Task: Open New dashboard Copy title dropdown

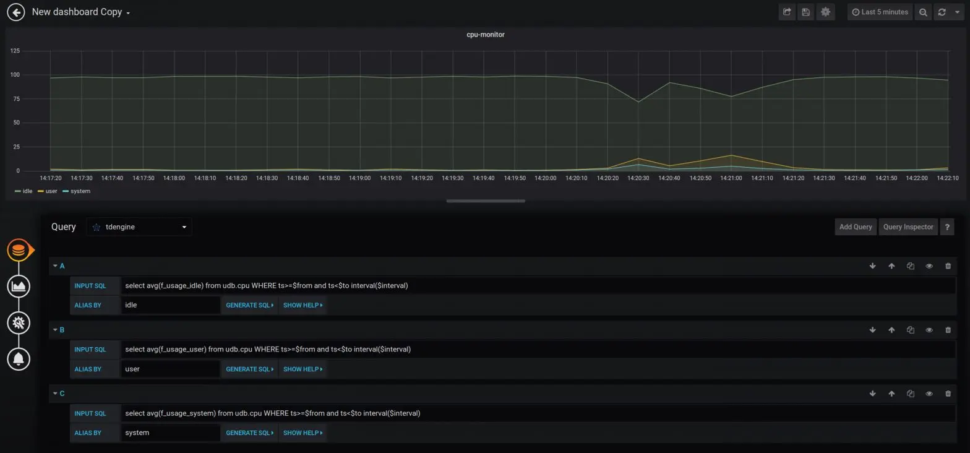Action: point(81,12)
